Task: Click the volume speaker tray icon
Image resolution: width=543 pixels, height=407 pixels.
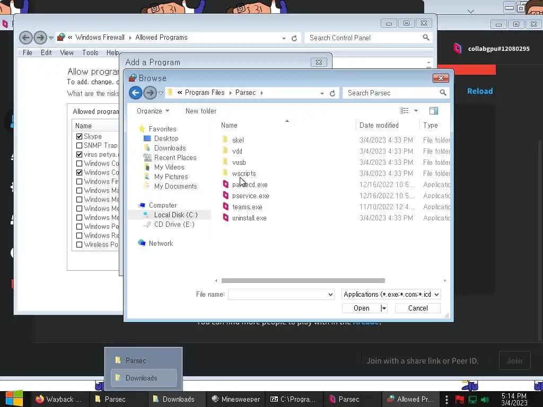Action: [x=485, y=400]
